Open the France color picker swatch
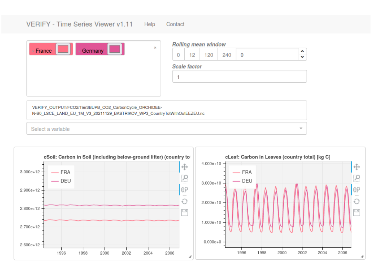The image size is (372, 279). coord(63,49)
